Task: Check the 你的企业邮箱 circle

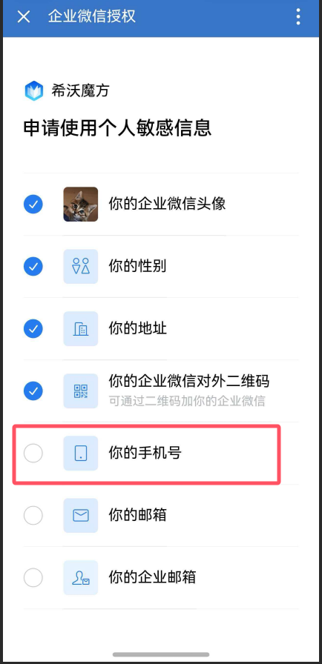Action: (x=33, y=577)
